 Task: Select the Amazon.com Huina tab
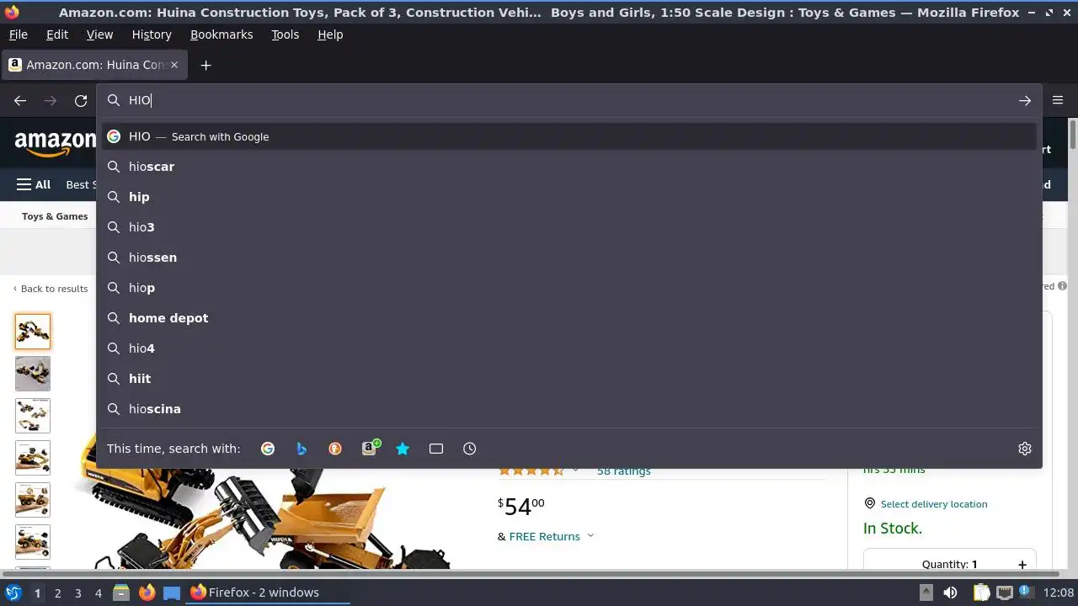93,65
